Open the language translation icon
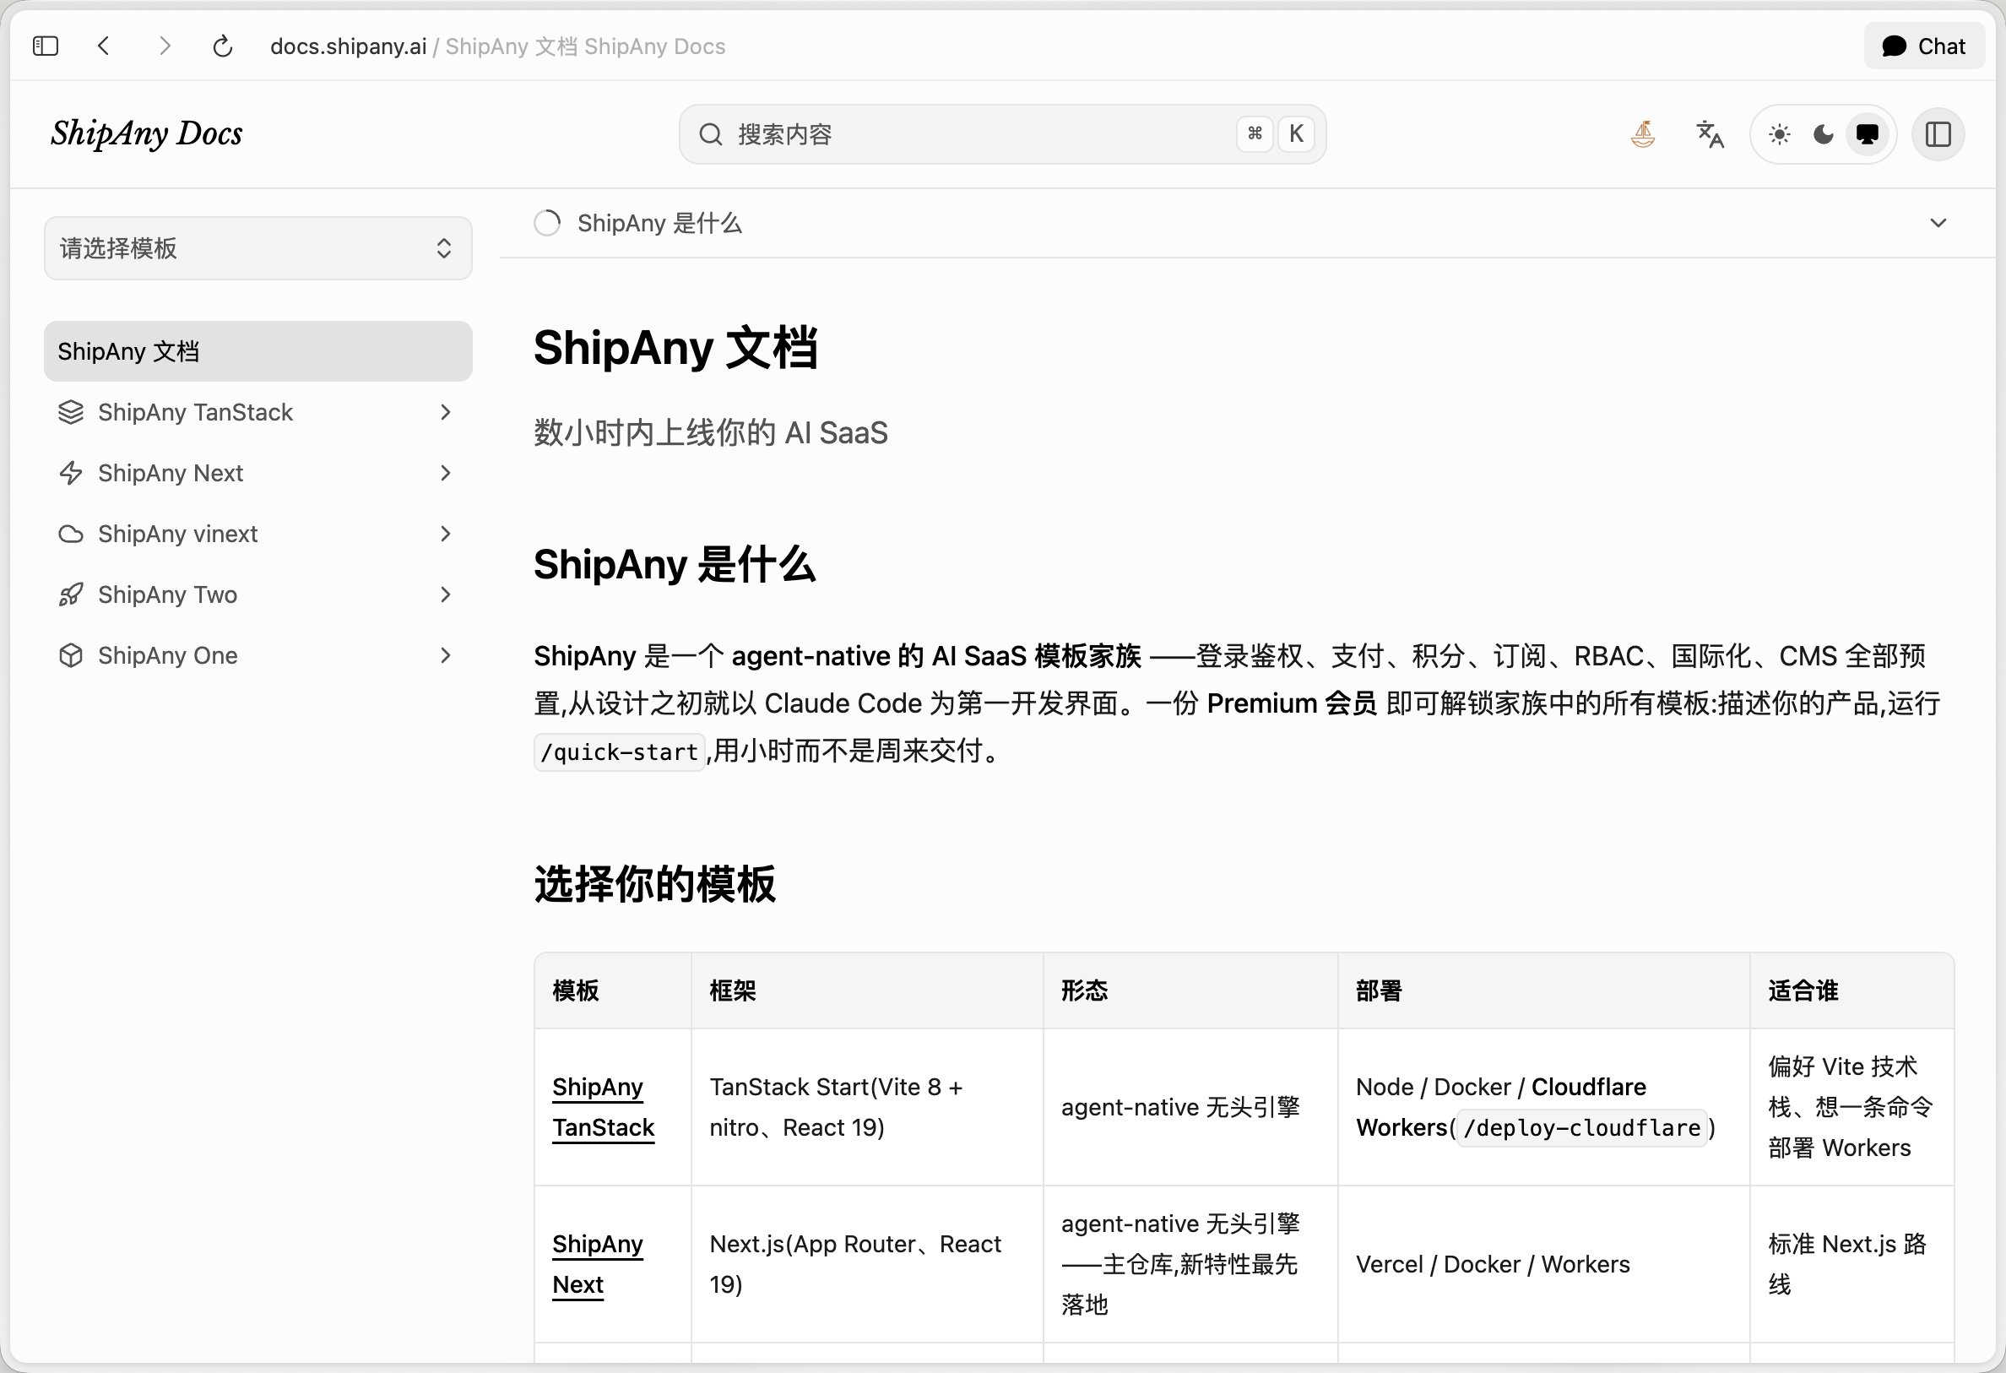Viewport: 2006px width, 1373px height. click(1710, 134)
